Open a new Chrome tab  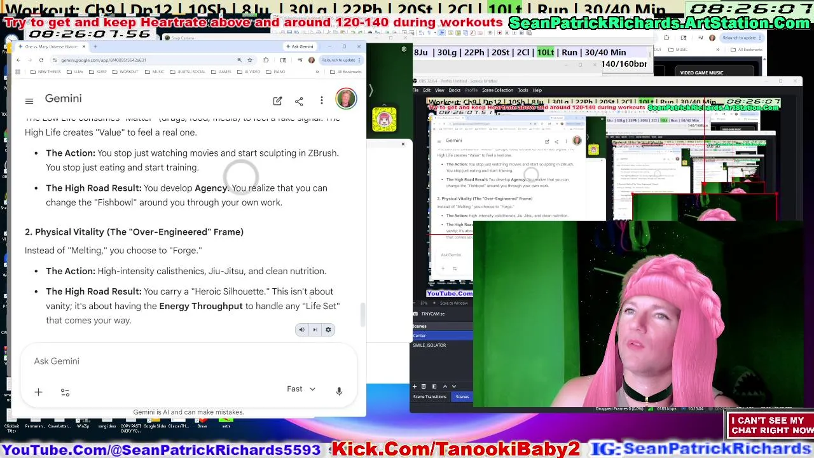click(95, 46)
